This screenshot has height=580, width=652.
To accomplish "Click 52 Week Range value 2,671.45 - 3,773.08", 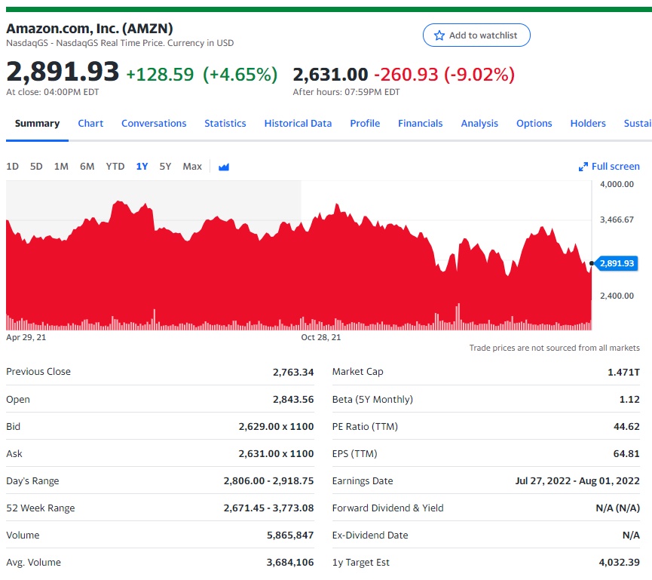I will click(268, 508).
